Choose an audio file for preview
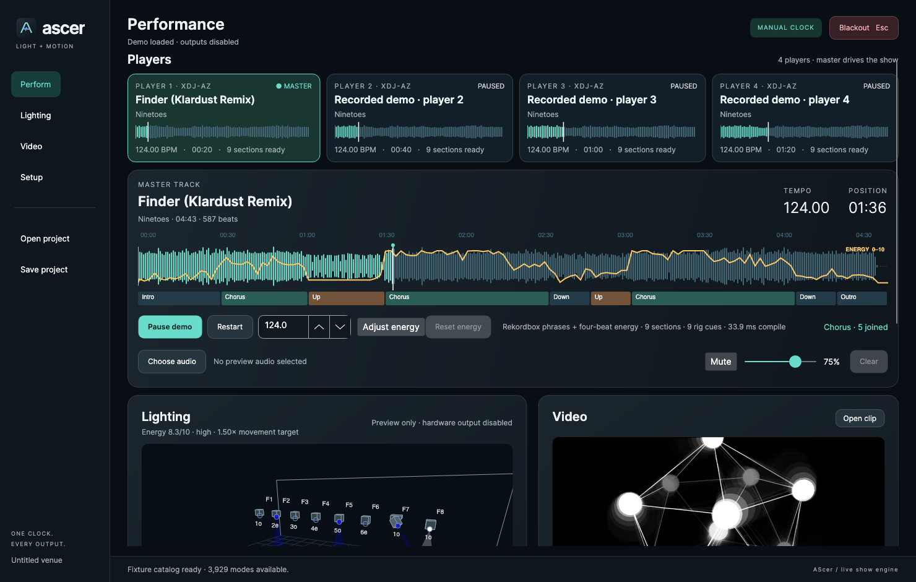Image resolution: width=916 pixels, height=582 pixels. click(172, 362)
